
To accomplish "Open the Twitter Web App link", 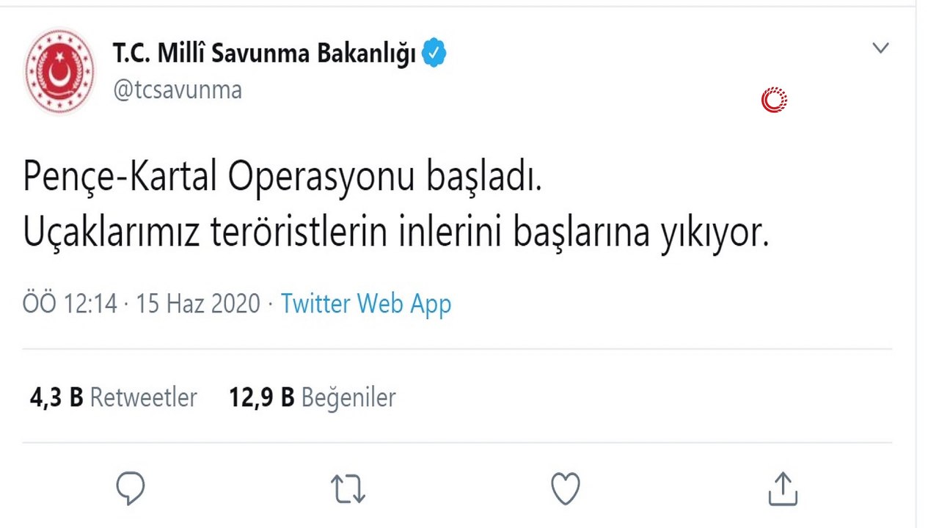I will click(x=366, y=303).
